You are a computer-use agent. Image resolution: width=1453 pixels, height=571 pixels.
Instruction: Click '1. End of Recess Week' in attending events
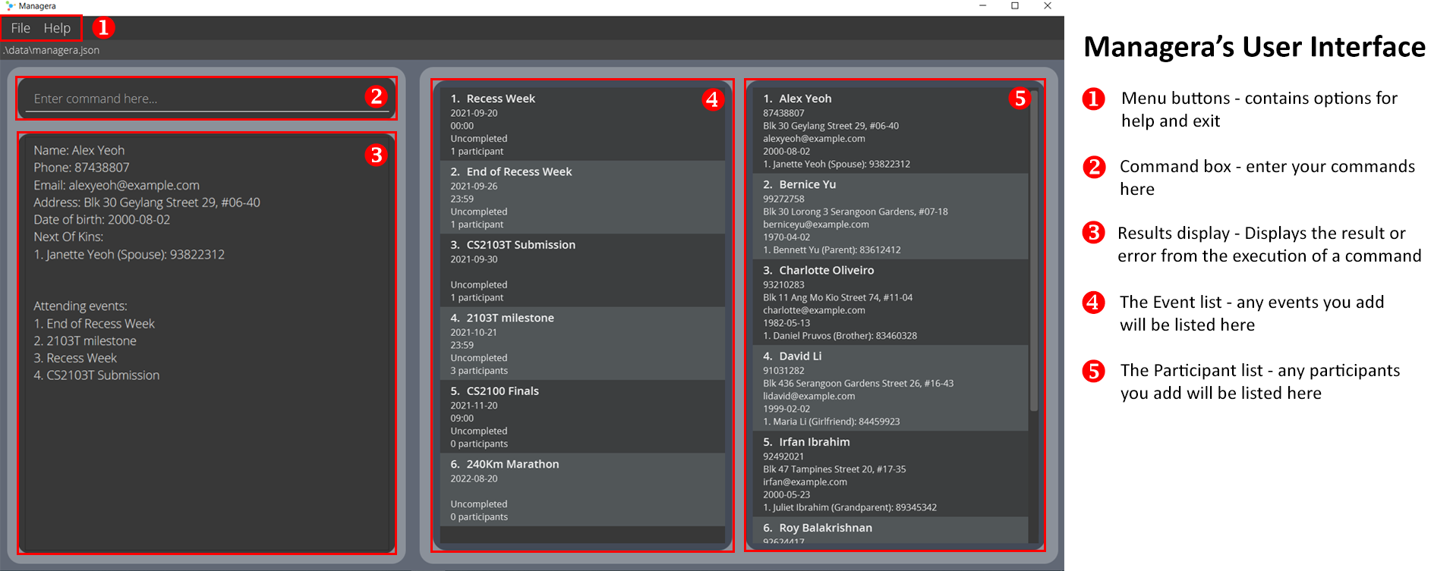tap(94, 324)
